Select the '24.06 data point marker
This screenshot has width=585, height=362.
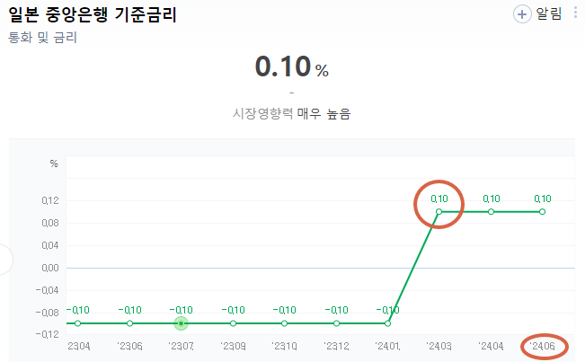[x=543, y=212]
